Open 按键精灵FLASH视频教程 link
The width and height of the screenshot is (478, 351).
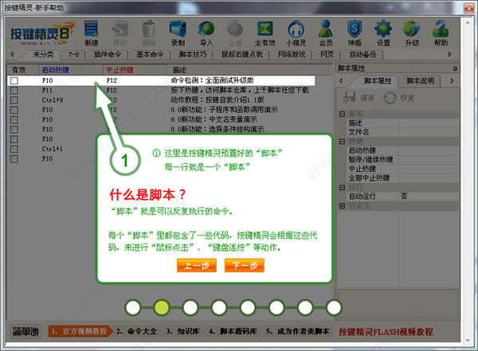click(386, 332)
